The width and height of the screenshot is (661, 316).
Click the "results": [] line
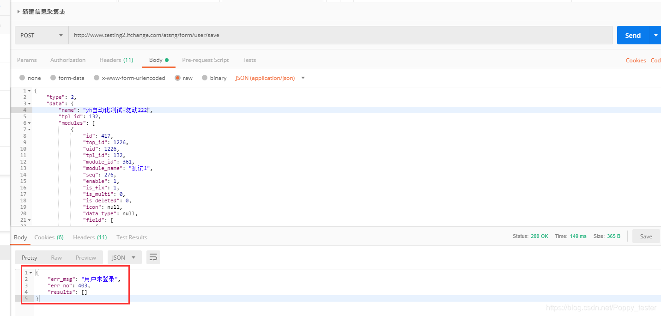point(67,292)
